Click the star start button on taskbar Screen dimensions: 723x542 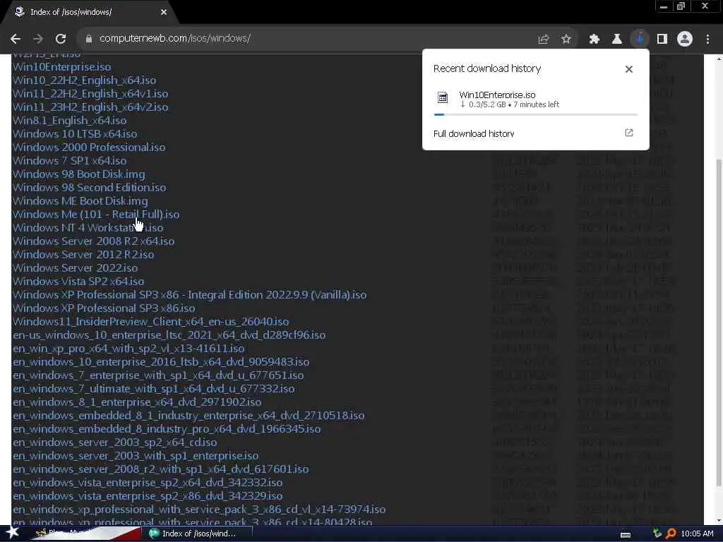(x=11, y=533)
